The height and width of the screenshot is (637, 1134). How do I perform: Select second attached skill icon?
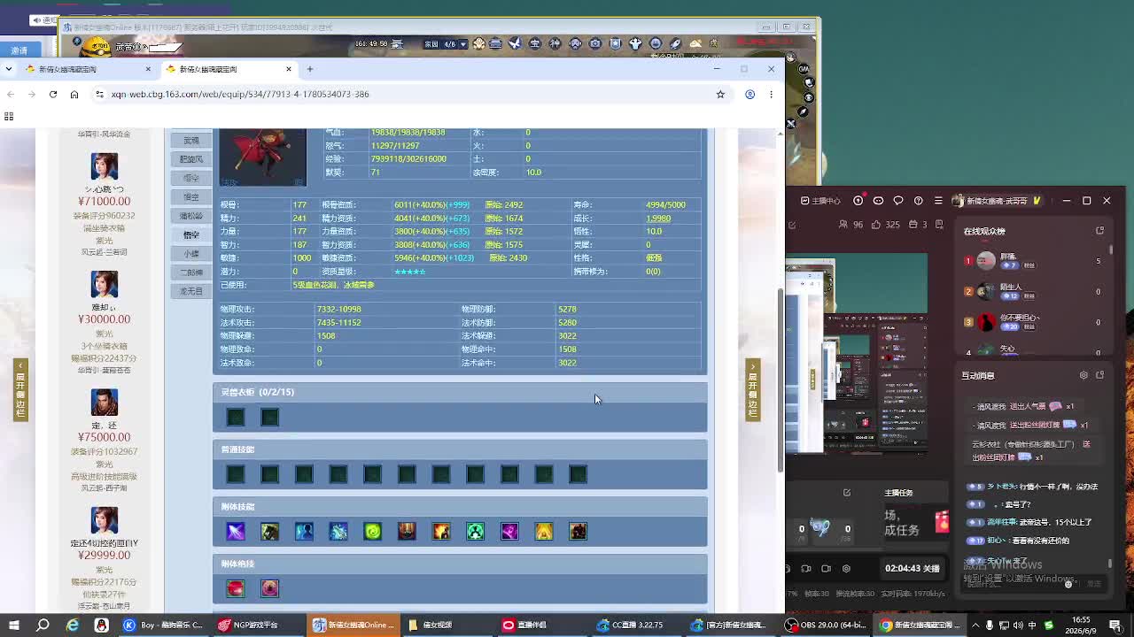click(270, 531)
